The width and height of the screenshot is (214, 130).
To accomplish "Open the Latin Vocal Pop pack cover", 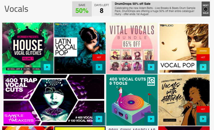I will click(x=80, y=48).
